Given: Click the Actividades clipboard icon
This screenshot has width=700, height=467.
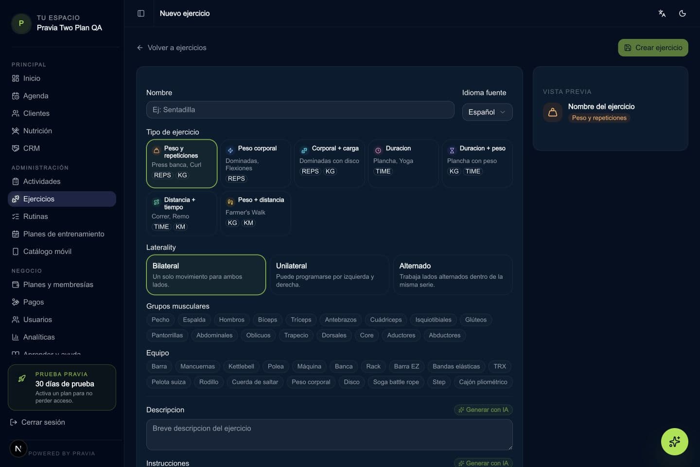Looking at the screenshot, I should coord(16,181).
